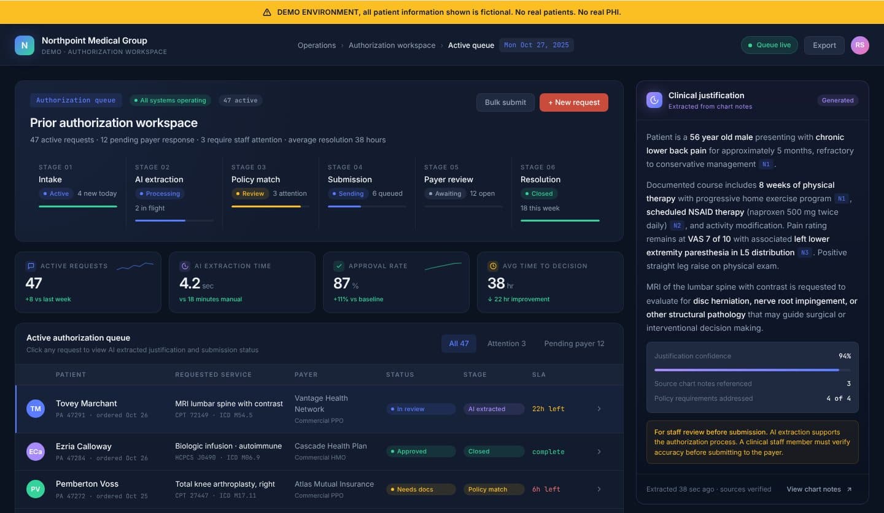The image size is (884, 513).
Task: Expand Ezria Calloway row chevron
Action: [x=599, y=452]
